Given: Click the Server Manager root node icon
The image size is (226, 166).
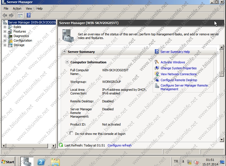Looking at the screenshot, I should point(5,22).
